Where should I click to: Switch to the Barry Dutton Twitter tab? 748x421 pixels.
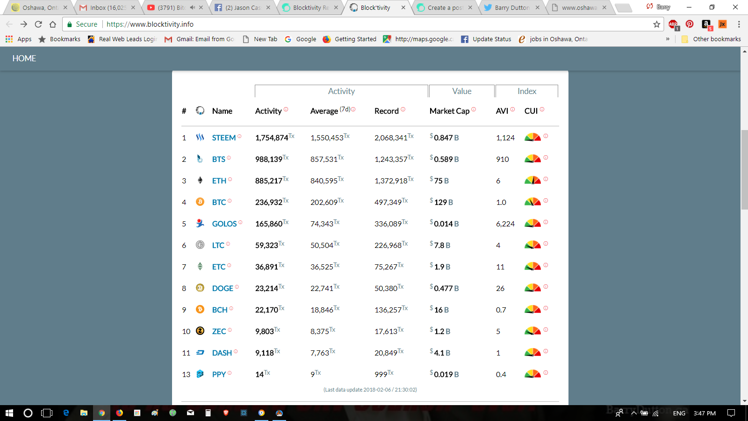[x=512, y=7]
